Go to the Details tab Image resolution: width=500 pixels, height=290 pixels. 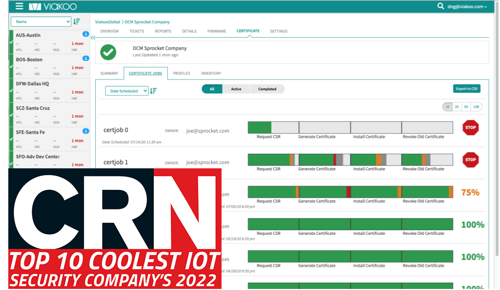[189, 31]
